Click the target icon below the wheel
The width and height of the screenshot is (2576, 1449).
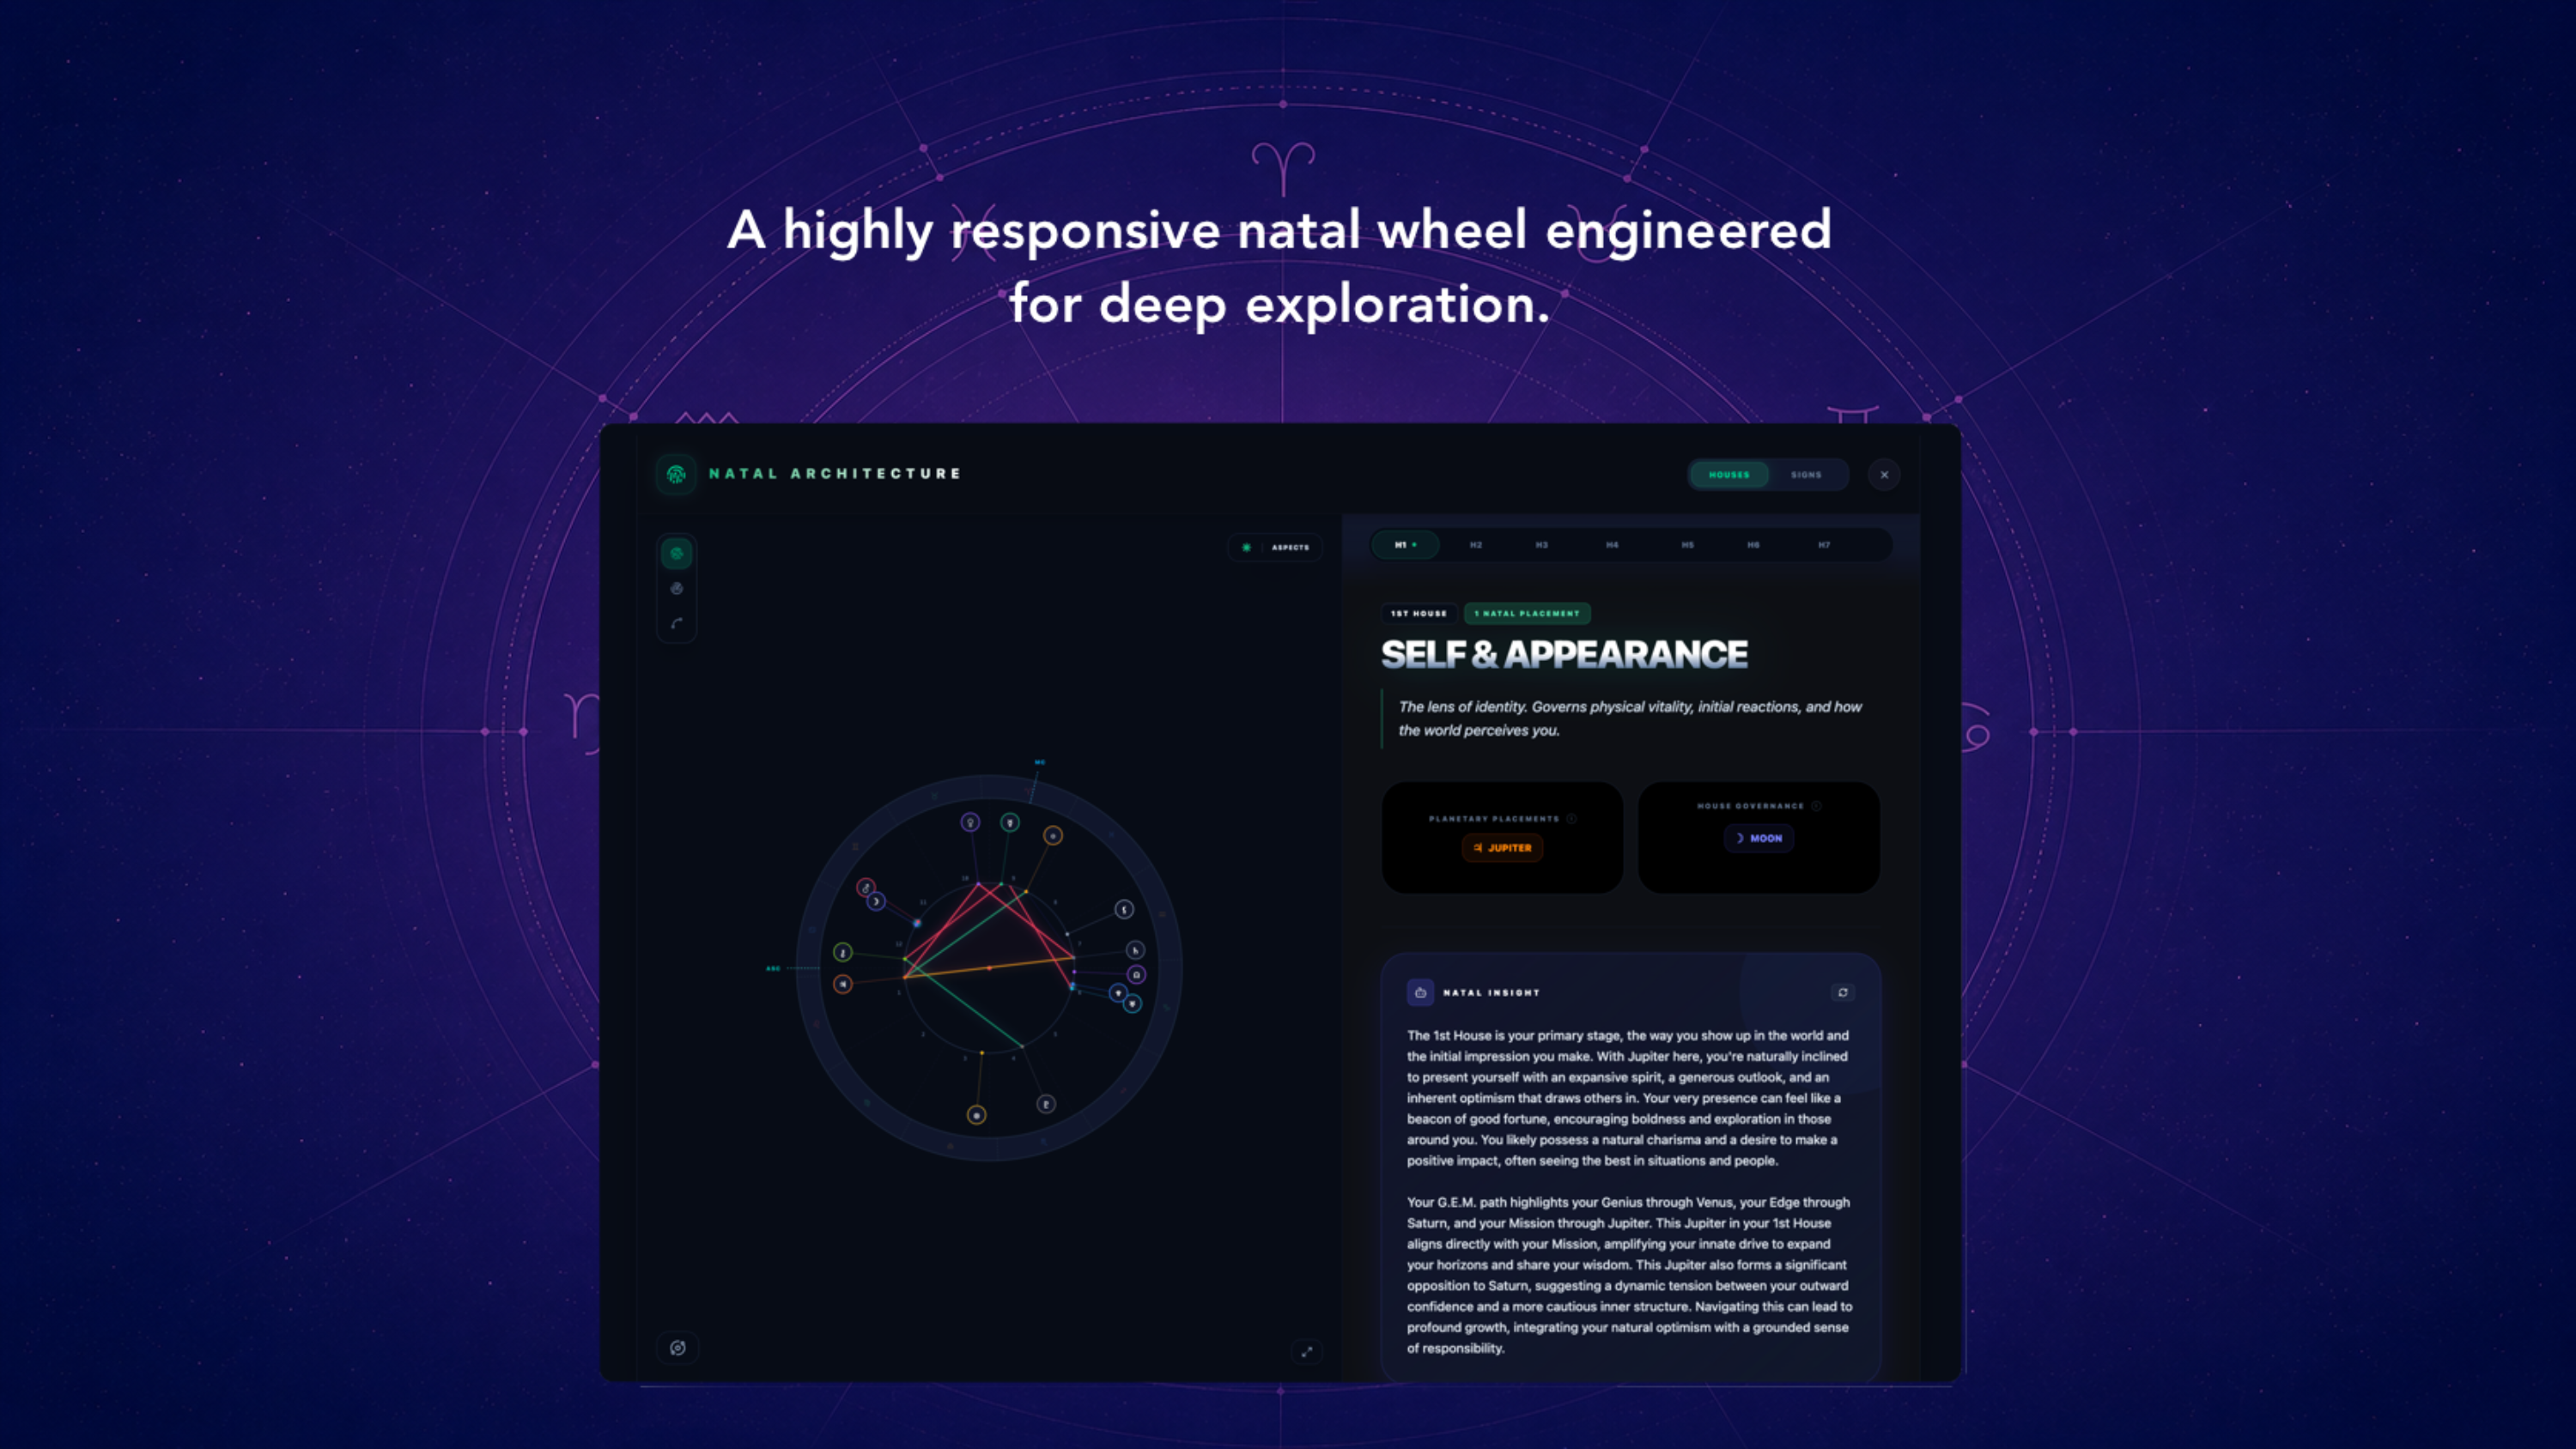pyautogui.click(x=677, y=1348)
